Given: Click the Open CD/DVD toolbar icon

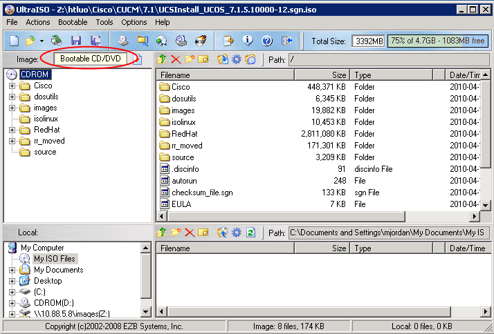Looking at the screenshot, I should (57, 41).
